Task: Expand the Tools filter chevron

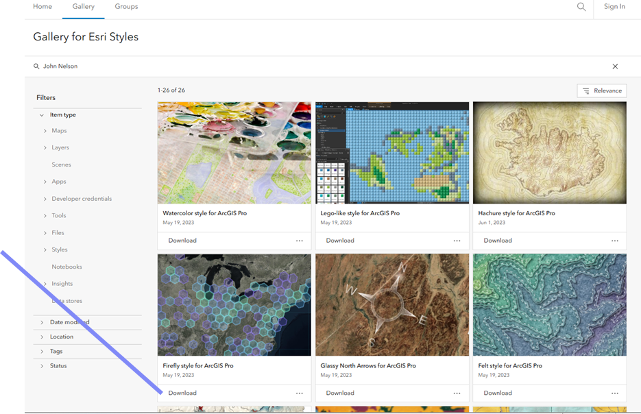Action: pyautogui.click(x=45, y=215)
